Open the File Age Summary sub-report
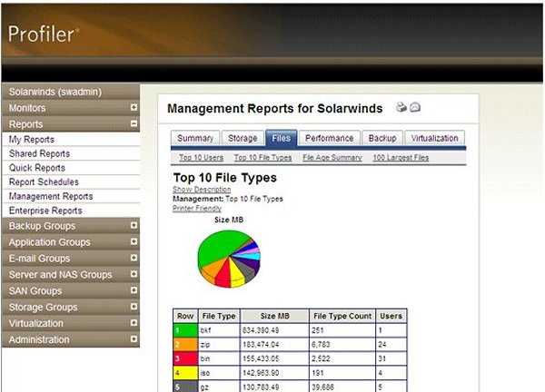 point(332,158)
